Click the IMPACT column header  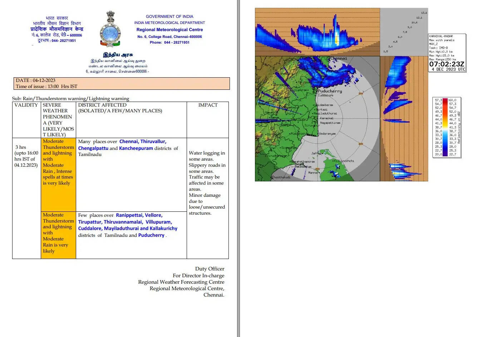point(208,105)
